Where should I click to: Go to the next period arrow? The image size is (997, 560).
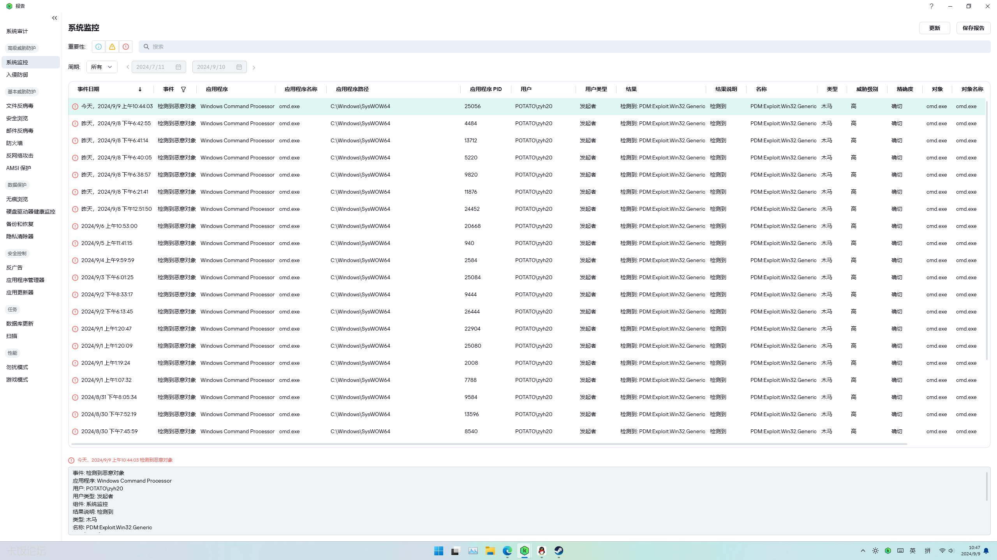pos(254,67)
